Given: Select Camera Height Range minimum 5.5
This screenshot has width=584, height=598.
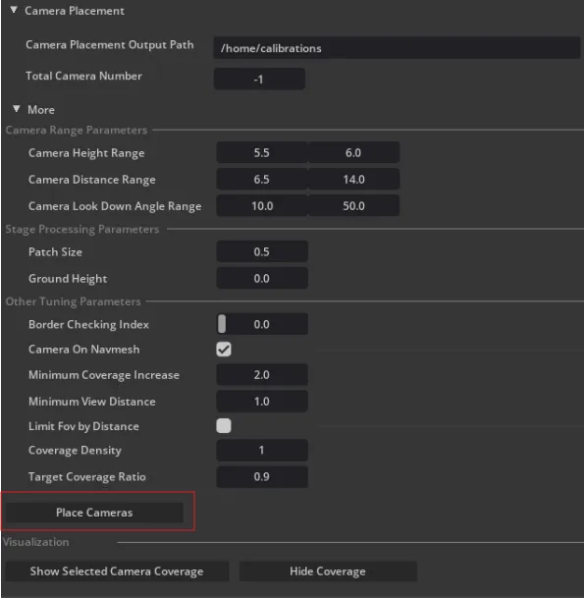Looking at the screenshot, I should pyautogui.click(x=262, y=152).
